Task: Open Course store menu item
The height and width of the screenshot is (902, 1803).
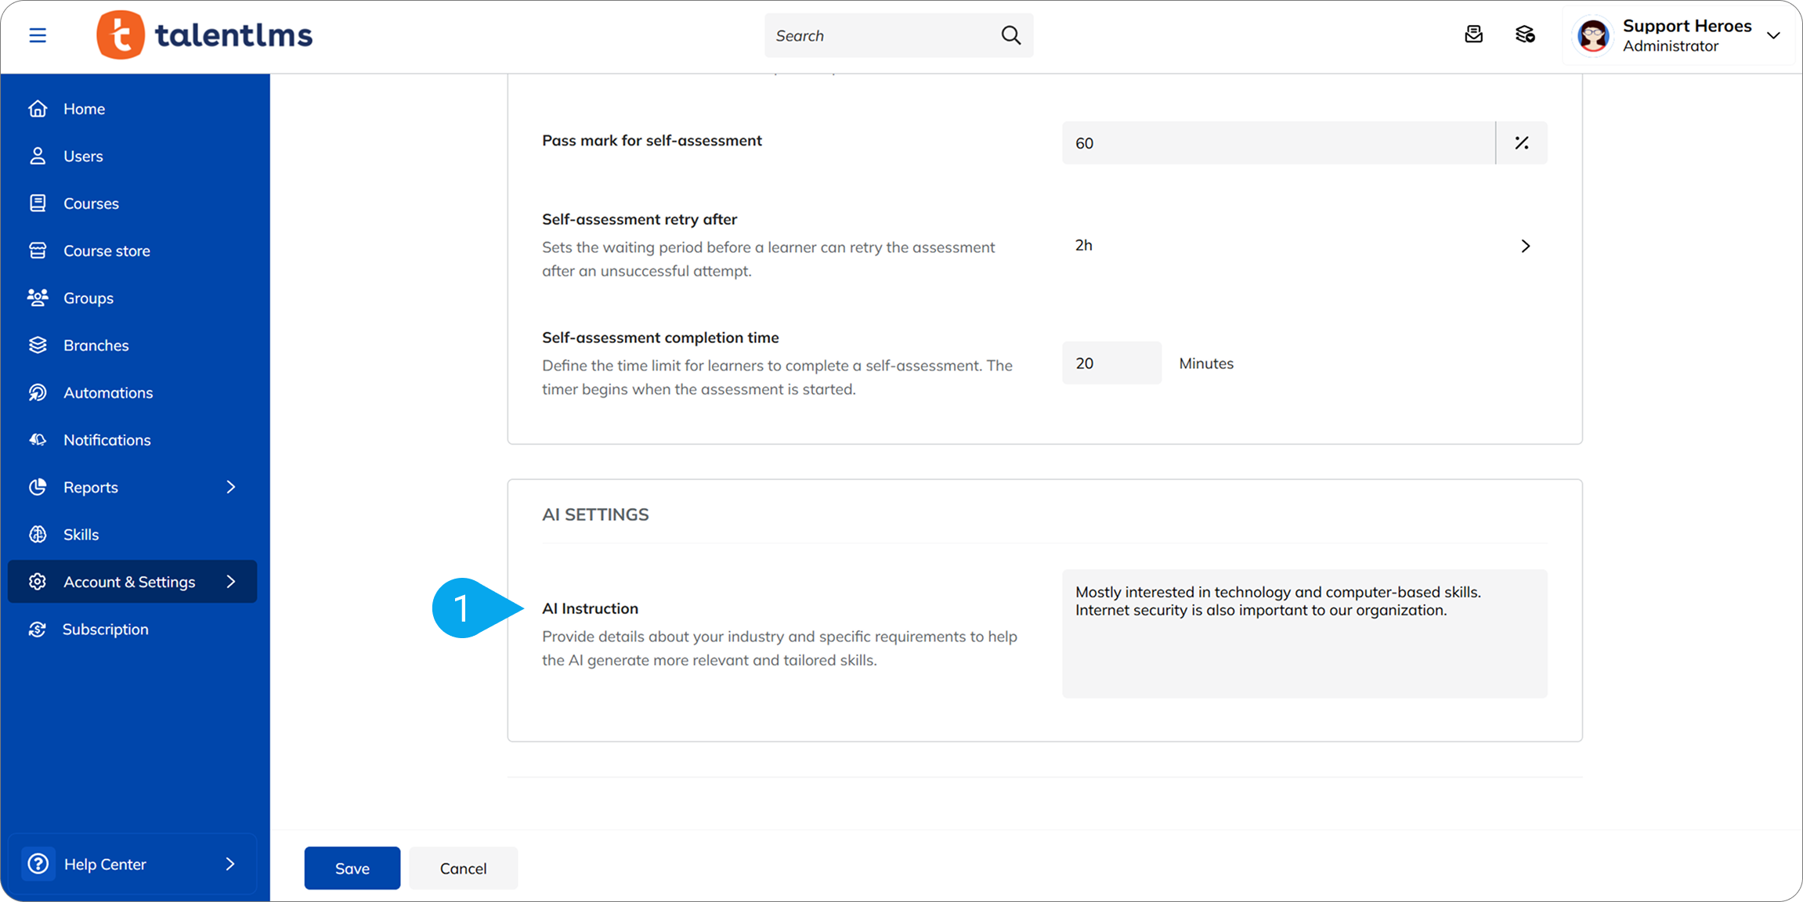Action: tap(107, 251)
